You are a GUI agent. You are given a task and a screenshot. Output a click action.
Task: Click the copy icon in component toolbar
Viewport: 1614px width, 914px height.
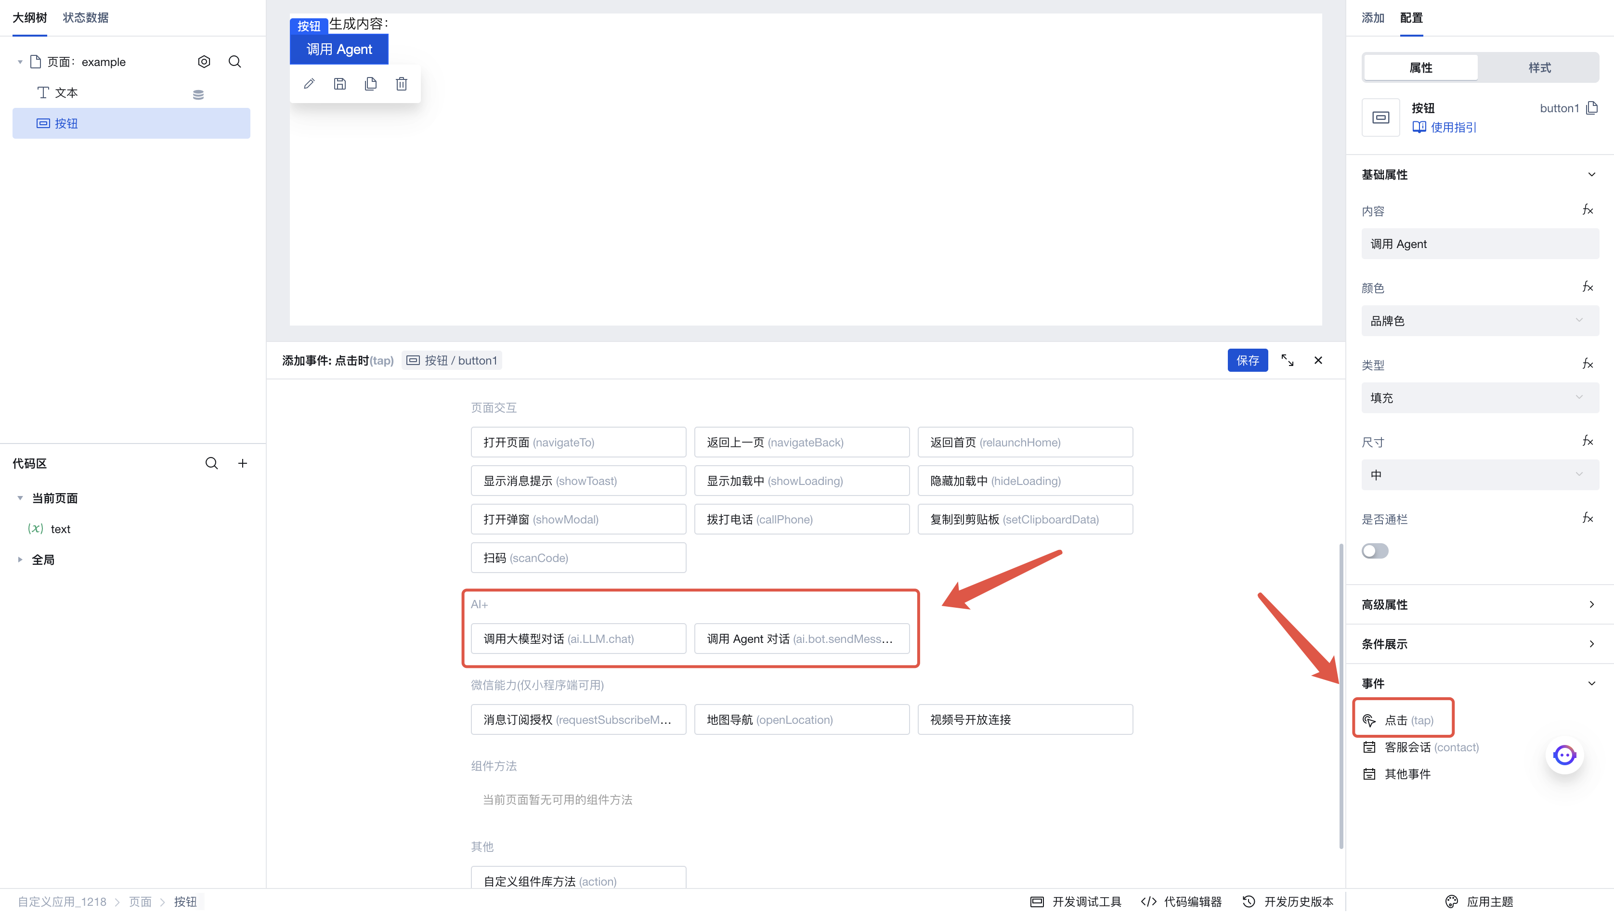[x=370, y=83]
